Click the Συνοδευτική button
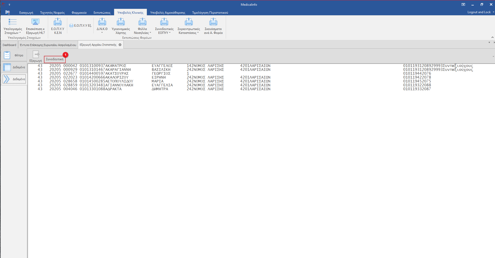 55,59
